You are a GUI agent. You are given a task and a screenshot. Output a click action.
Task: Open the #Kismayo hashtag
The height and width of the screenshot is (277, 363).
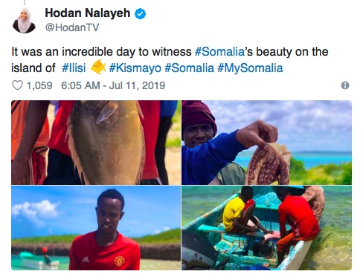[x=135, y=68]
